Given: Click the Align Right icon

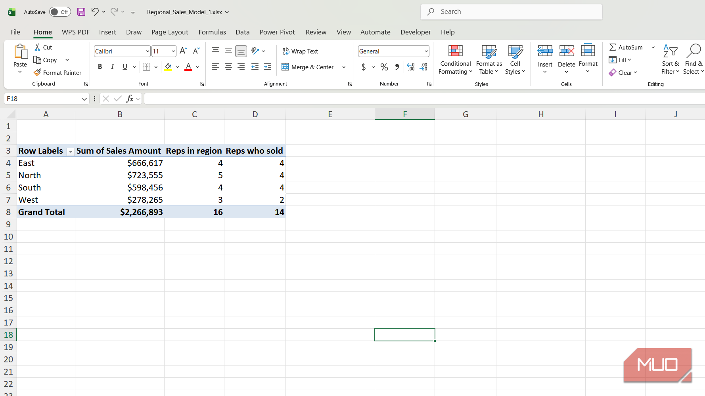Looking at the screenshot, I should (241, 67).
